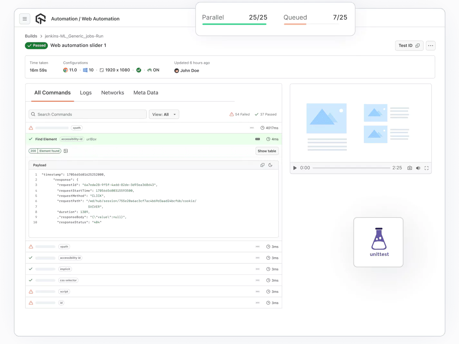Toggle payload dark mode moon icon
Image resolution: width=459 pixels, height=344 pixels.
pos(270,165)
